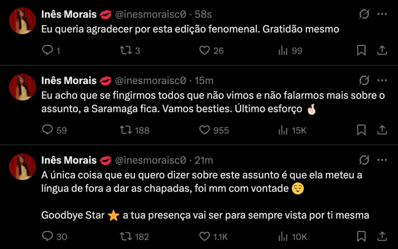Screen dimensions: 398x249
Task: Share the first tweet about gratitude
Action: pyautogui.click(x=382, y=50)
